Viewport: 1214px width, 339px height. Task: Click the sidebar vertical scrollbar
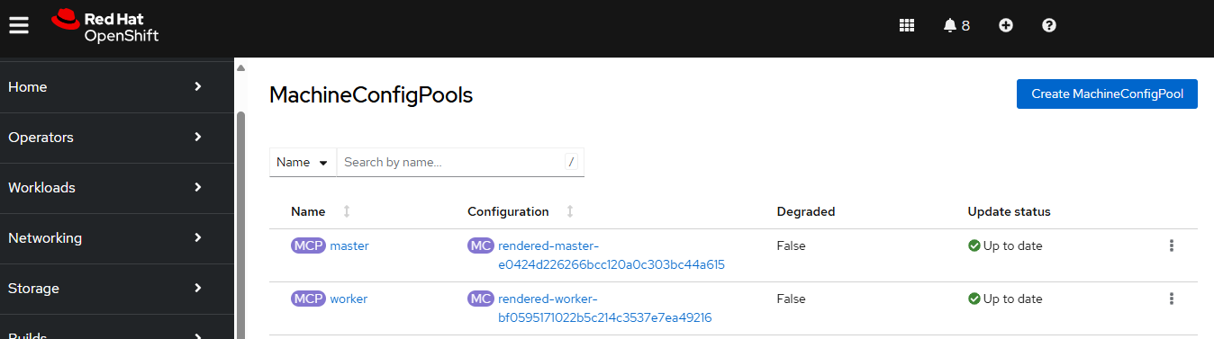tap(240, 225)
